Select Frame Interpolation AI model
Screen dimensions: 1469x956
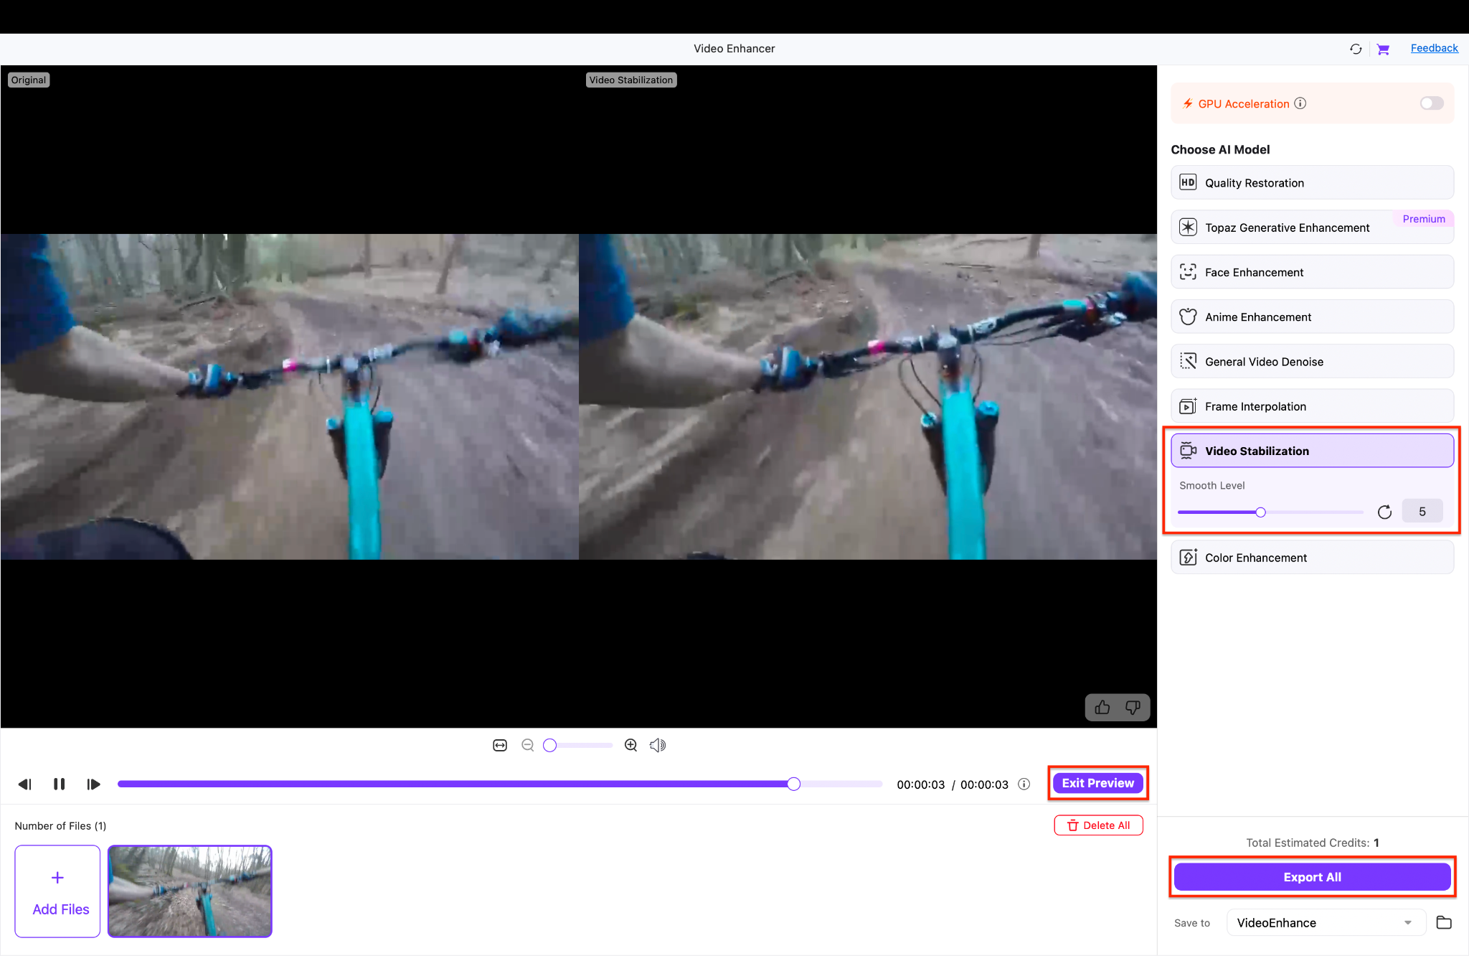(1312, 406)
